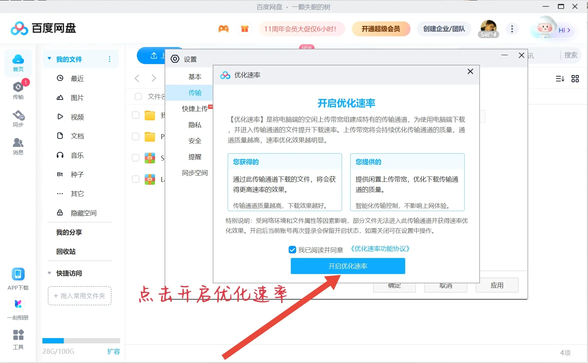The height and width of the screenshot is (363, 588).
Task: Click the 开启优化速率 button
Action: click(x=347, y=266)
